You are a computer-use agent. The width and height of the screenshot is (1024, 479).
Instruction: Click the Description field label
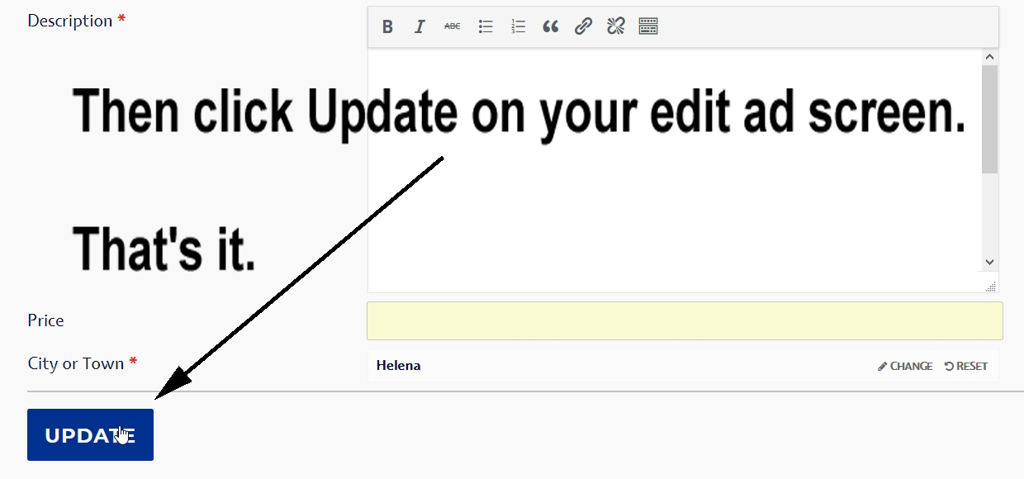[70, 21]
